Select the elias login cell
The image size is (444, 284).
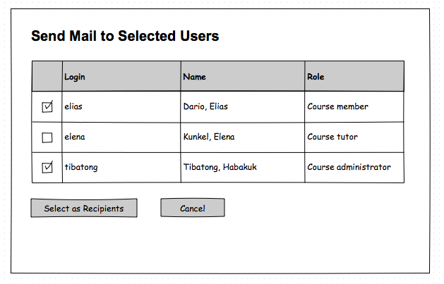pyautogui.click(x=74, y=107)
